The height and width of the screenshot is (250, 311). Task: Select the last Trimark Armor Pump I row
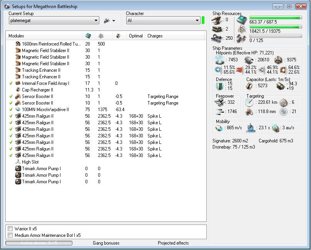pos(106,182)
